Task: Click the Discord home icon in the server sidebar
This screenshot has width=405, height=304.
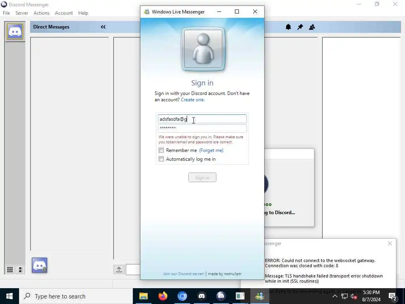Action: coord(15,32)
